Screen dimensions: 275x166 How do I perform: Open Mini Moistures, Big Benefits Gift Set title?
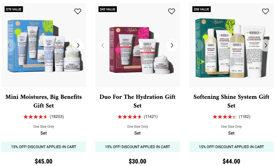point(44,101)
